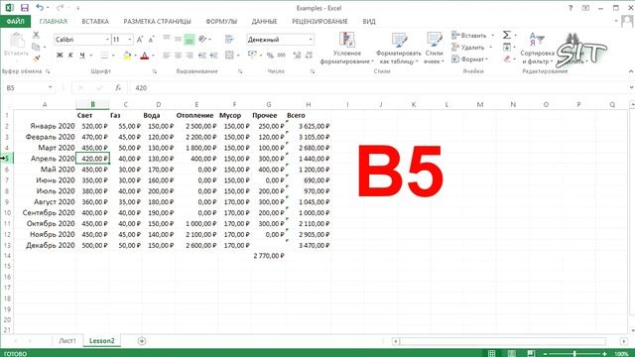Decrease decimal places
This screenshot has height=357, width=635.
tap(309, 56)
